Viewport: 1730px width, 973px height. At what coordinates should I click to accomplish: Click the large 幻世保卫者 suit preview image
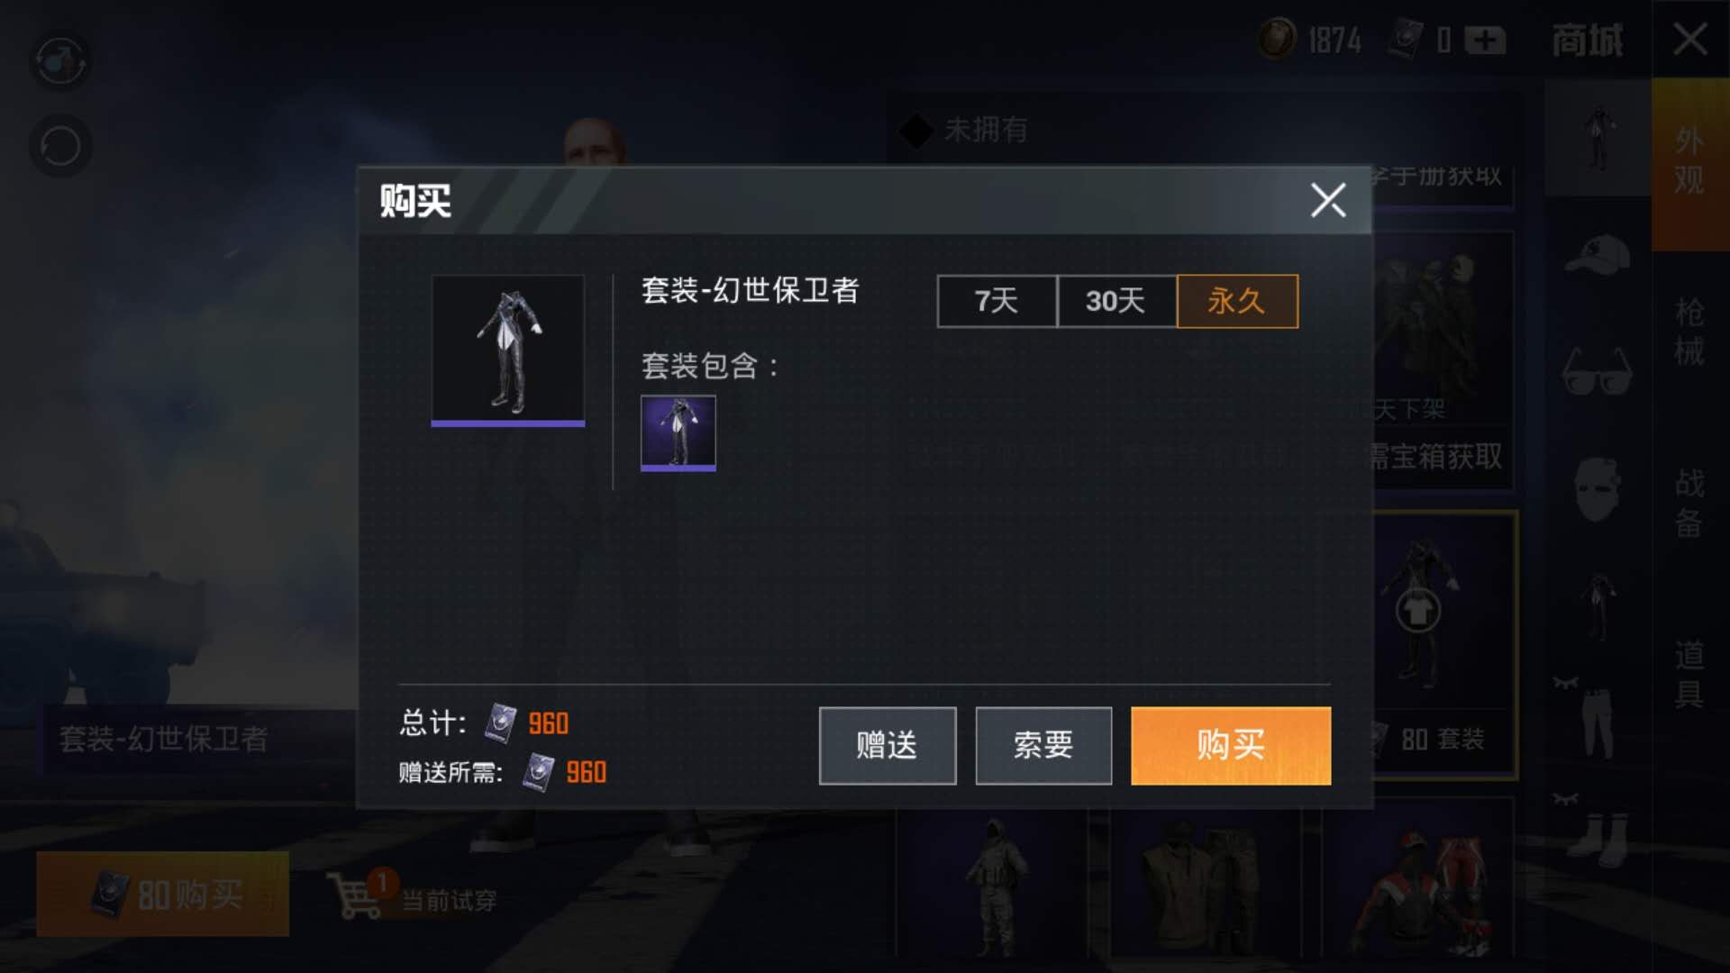(x=508, y=350)
